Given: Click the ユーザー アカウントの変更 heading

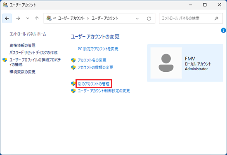Looking at the screenshot, I should click(95, 37).
